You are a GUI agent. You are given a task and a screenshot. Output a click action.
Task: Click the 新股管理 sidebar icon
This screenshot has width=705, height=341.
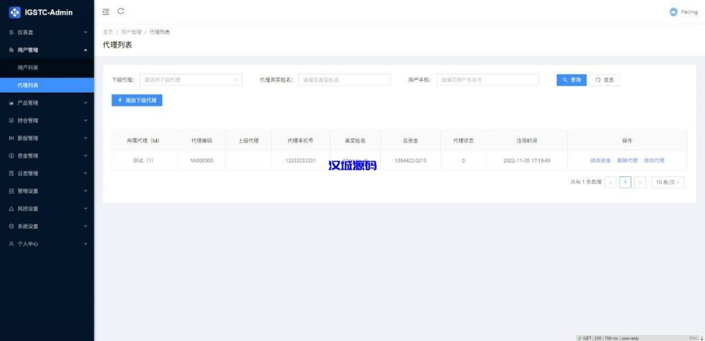point(12,138)
